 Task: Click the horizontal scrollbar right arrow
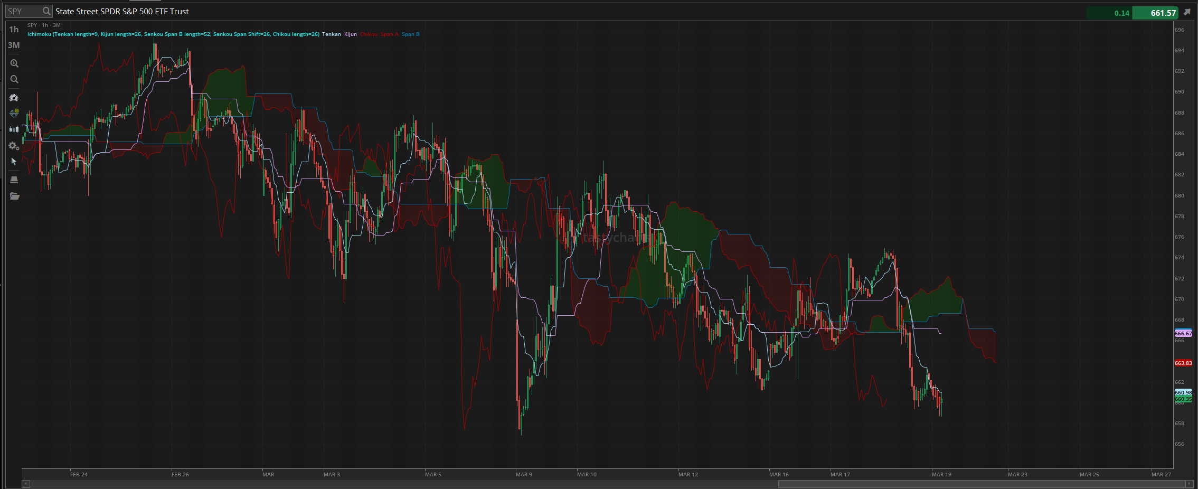point(1188,484)
